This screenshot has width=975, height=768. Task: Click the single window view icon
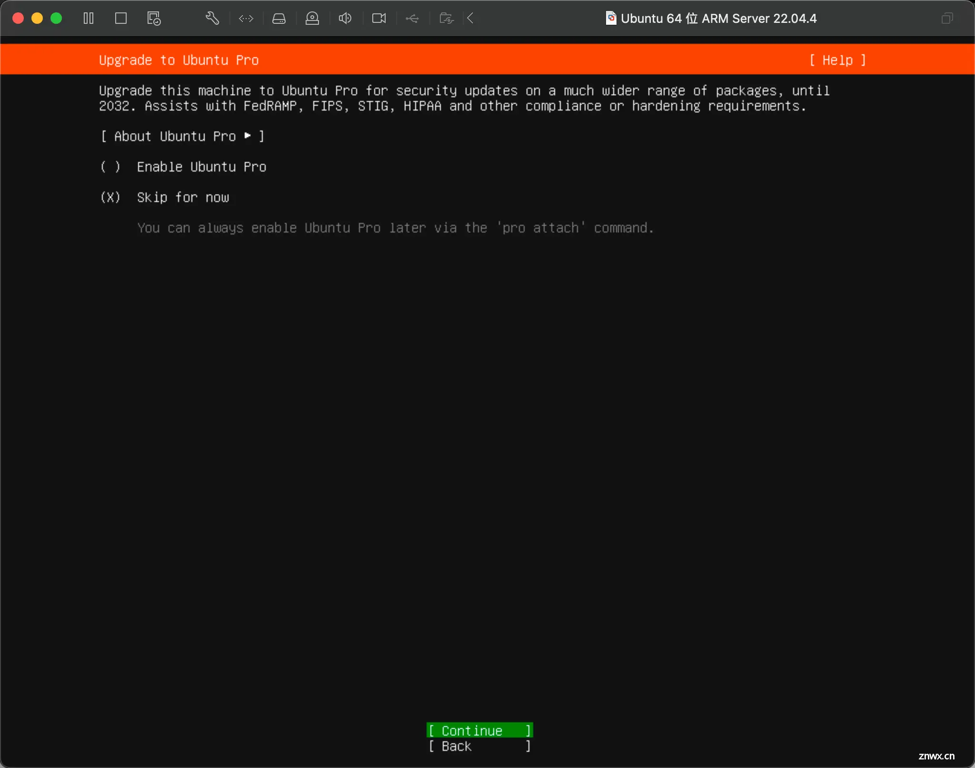point(121,19)
